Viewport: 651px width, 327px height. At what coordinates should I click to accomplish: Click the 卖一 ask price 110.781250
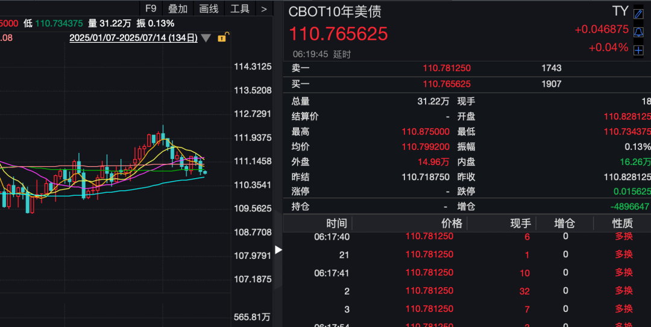(447, 69)
